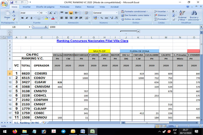The height and width of the screenshot is (135, 203).
Task: Align text to the left
Action: [62, 18]
